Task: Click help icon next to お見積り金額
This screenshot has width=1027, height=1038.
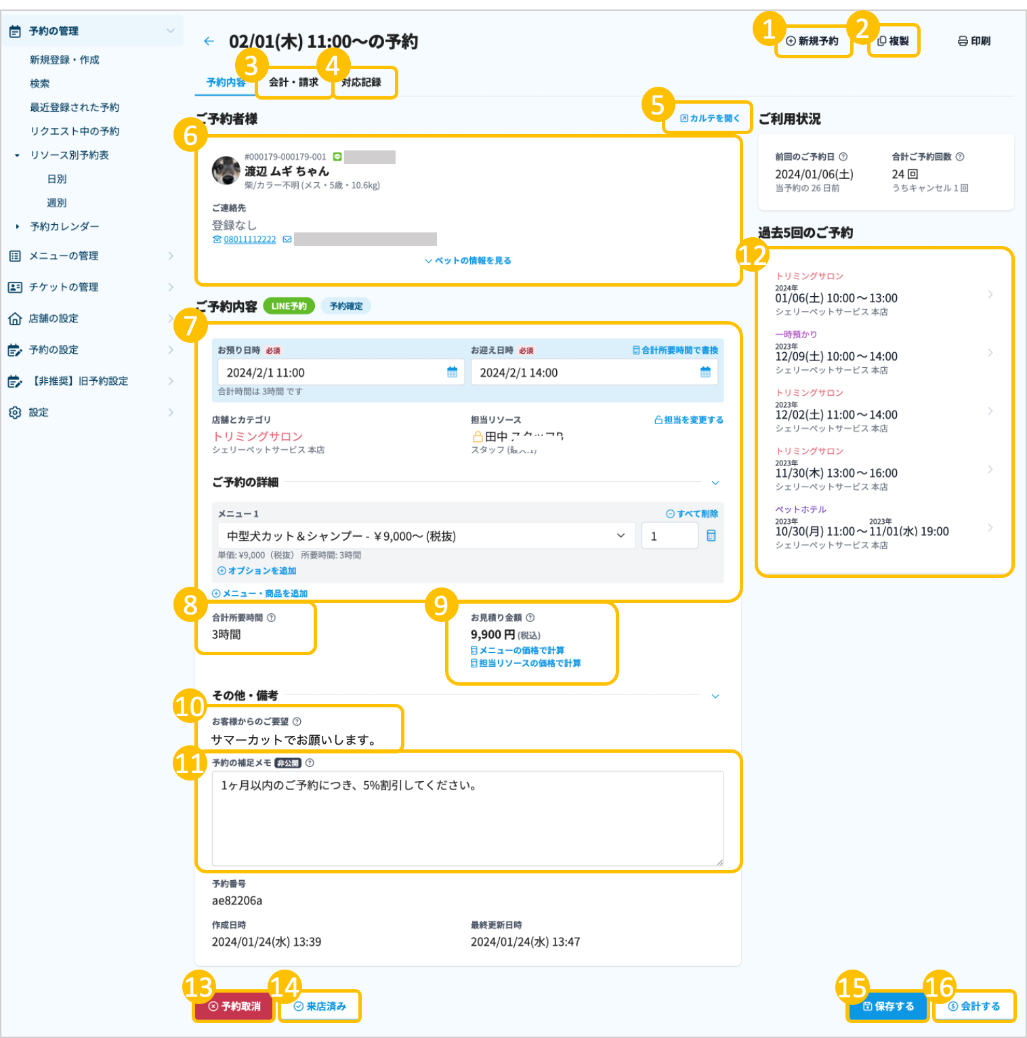Action: 530,618
